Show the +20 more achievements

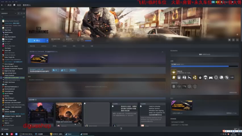point(232,77)
